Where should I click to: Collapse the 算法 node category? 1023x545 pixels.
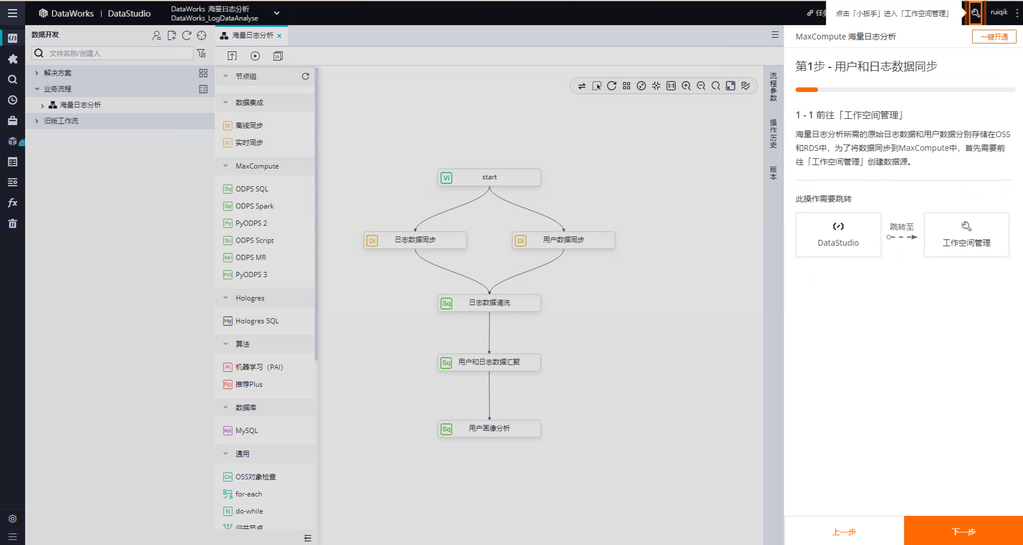pos(226,344)
